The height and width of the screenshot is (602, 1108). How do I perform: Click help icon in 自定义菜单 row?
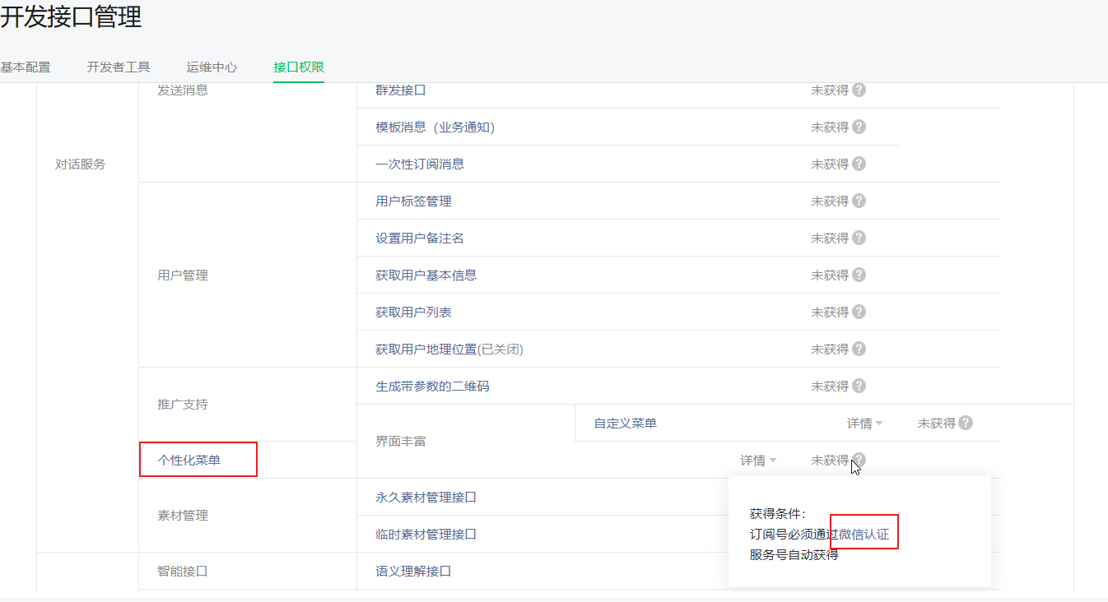click(966, 423)
